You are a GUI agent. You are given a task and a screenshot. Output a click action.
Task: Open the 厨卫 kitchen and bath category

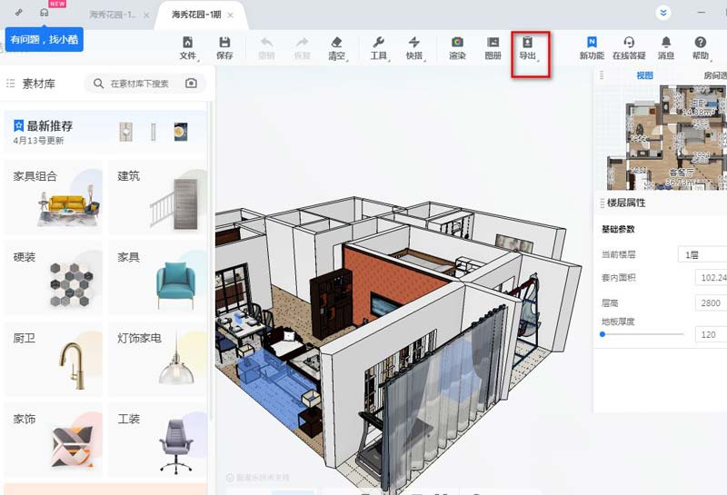[54, 358]
